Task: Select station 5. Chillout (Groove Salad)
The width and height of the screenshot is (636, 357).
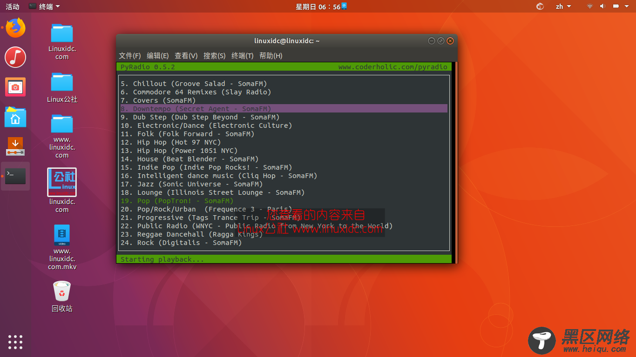Action: (284, 84)
